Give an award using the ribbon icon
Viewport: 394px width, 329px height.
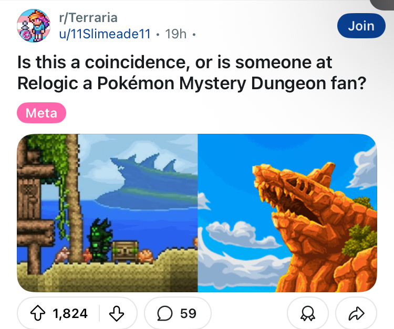tap(308, 313)
